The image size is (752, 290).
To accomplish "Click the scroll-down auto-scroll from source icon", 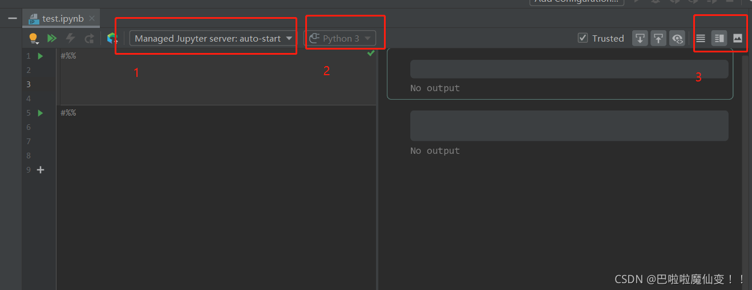I will (640, 38).
